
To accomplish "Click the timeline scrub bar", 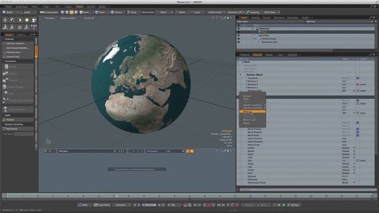I will point(189,196).
